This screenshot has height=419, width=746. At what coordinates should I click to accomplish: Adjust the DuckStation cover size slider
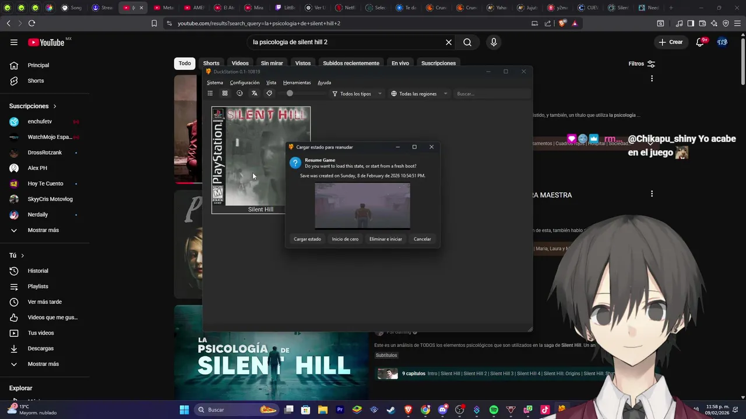(x=290, y=93)
